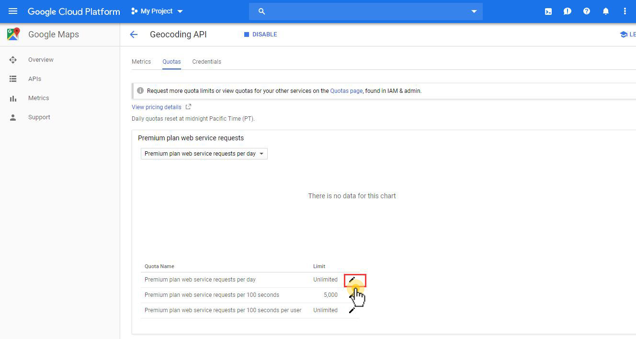Open Support in the sidebar
Screen dimensions: 636x339
[x=39, y=117]
